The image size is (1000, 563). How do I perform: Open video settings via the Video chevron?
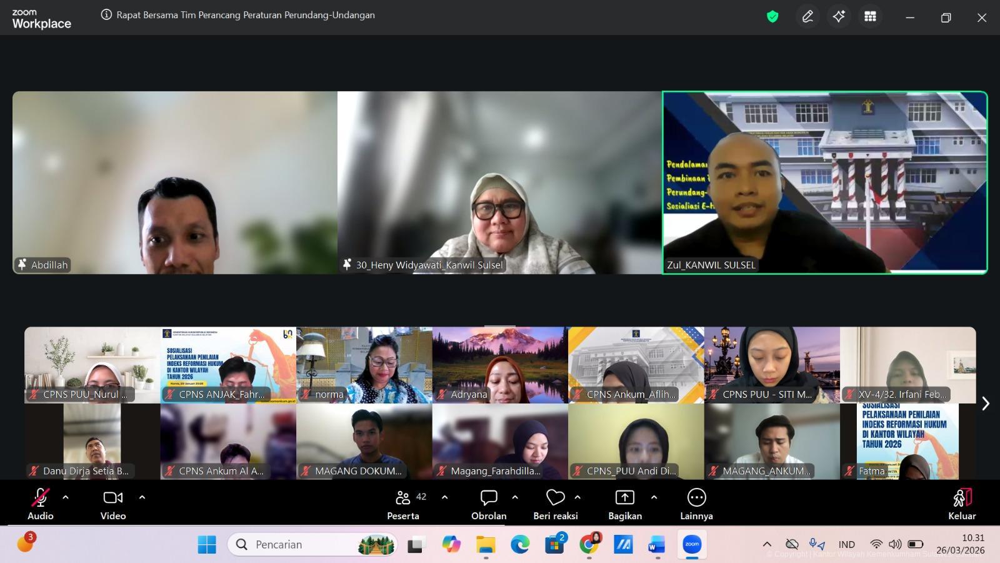(x=142, y=497)
